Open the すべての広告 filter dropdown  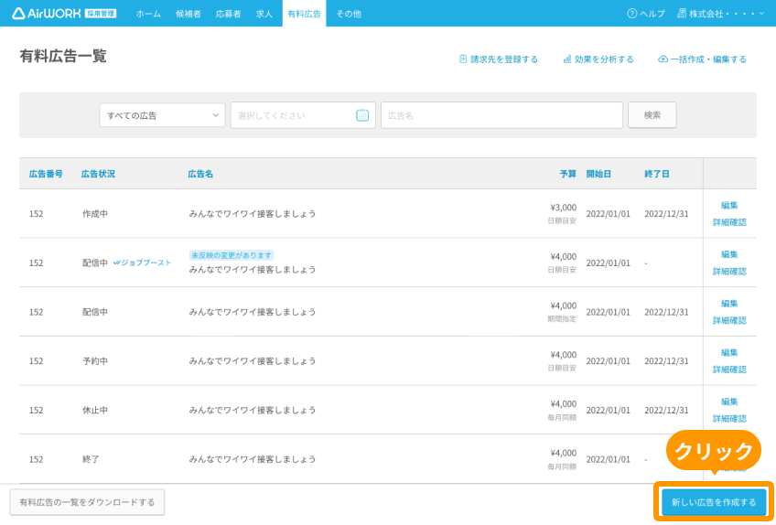tap(162, 115)
